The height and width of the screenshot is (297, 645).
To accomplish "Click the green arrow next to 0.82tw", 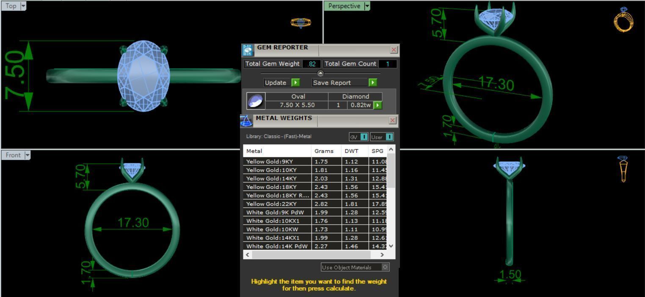I will (377, 105).
